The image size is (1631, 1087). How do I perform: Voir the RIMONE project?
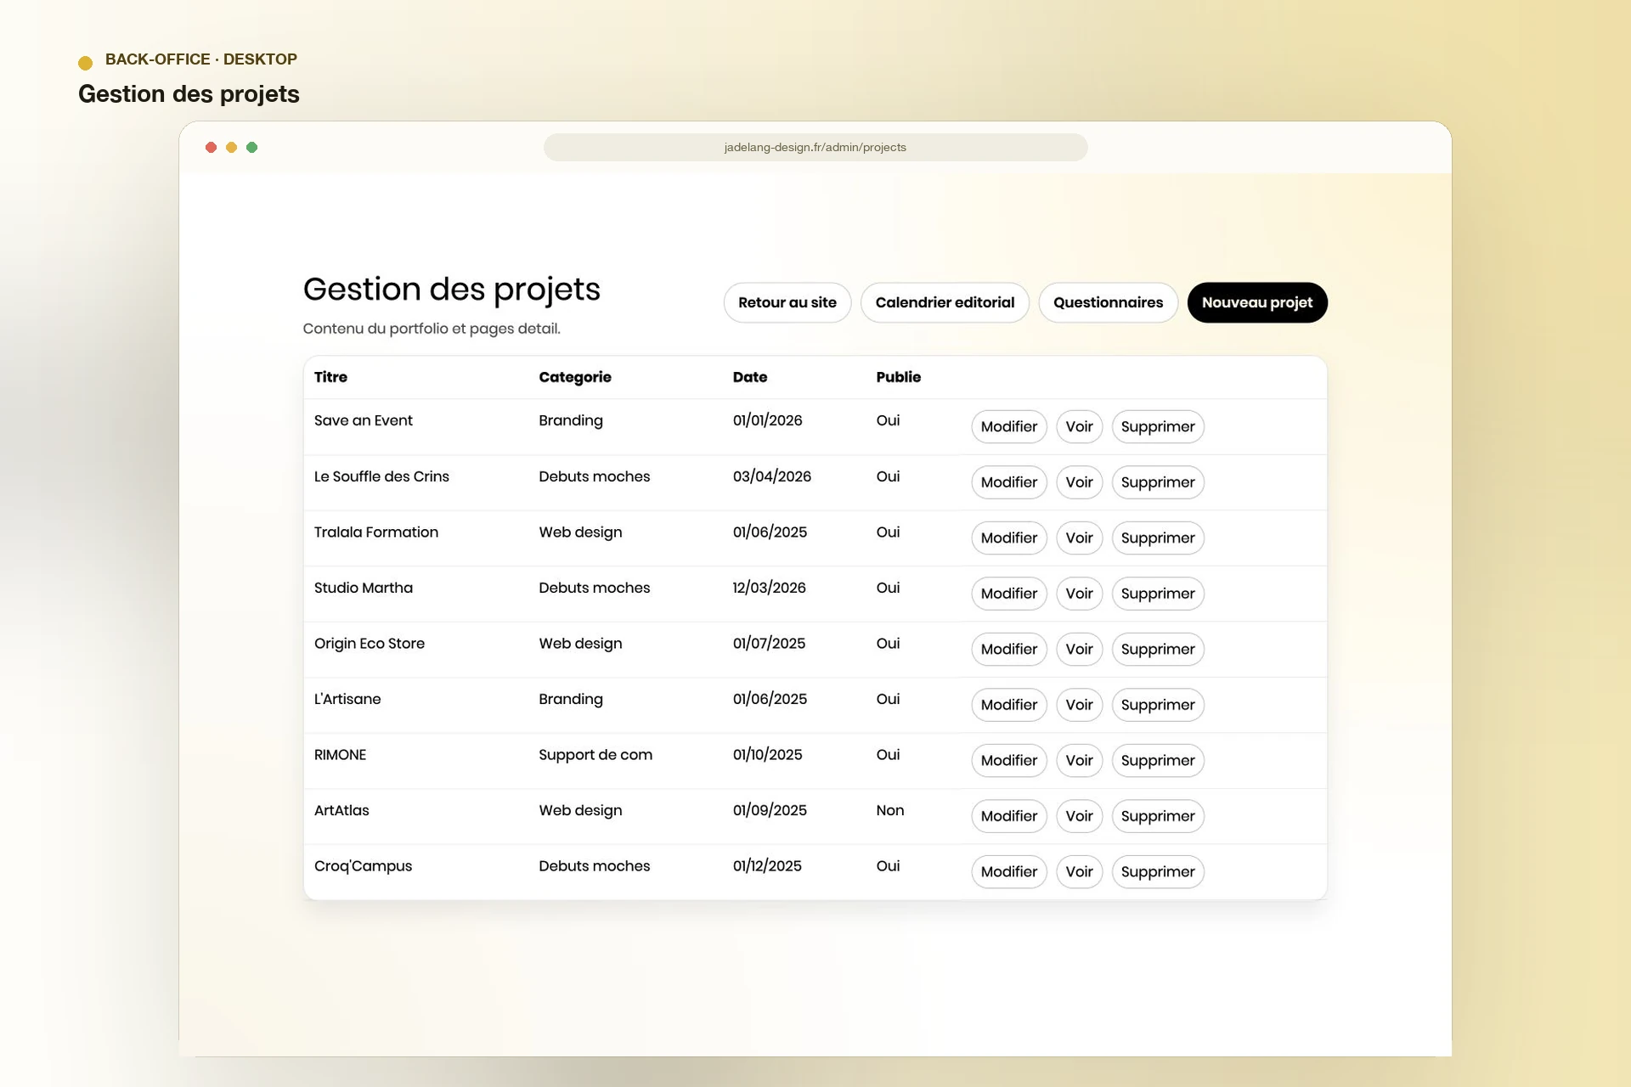(1079, 760)
